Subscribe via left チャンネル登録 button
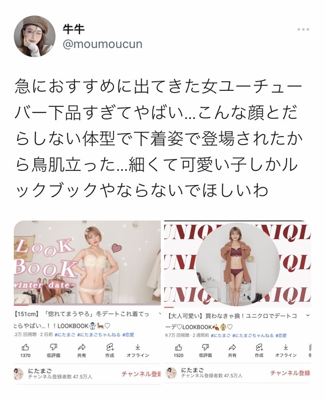 pyautogui.click(x=141, y=374)
